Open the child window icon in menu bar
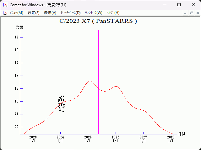The width and height of the screenshot is (201, 150). point(5,13)
